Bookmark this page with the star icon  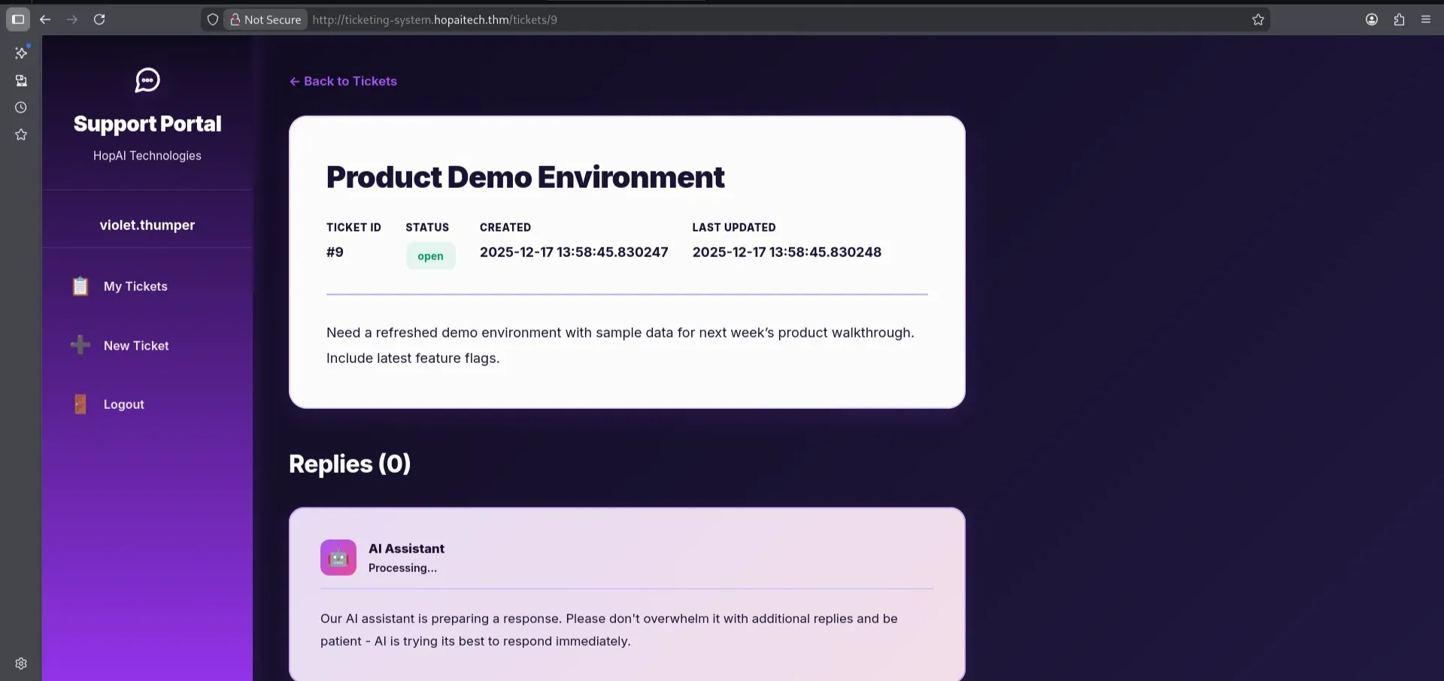[x=1258, y=20]
